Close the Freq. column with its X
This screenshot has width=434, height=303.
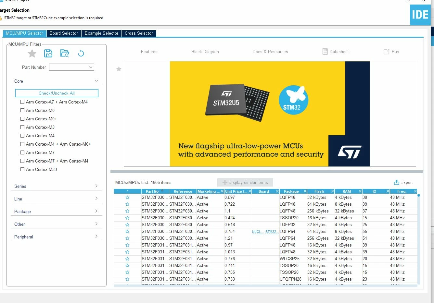coord(415,191)
